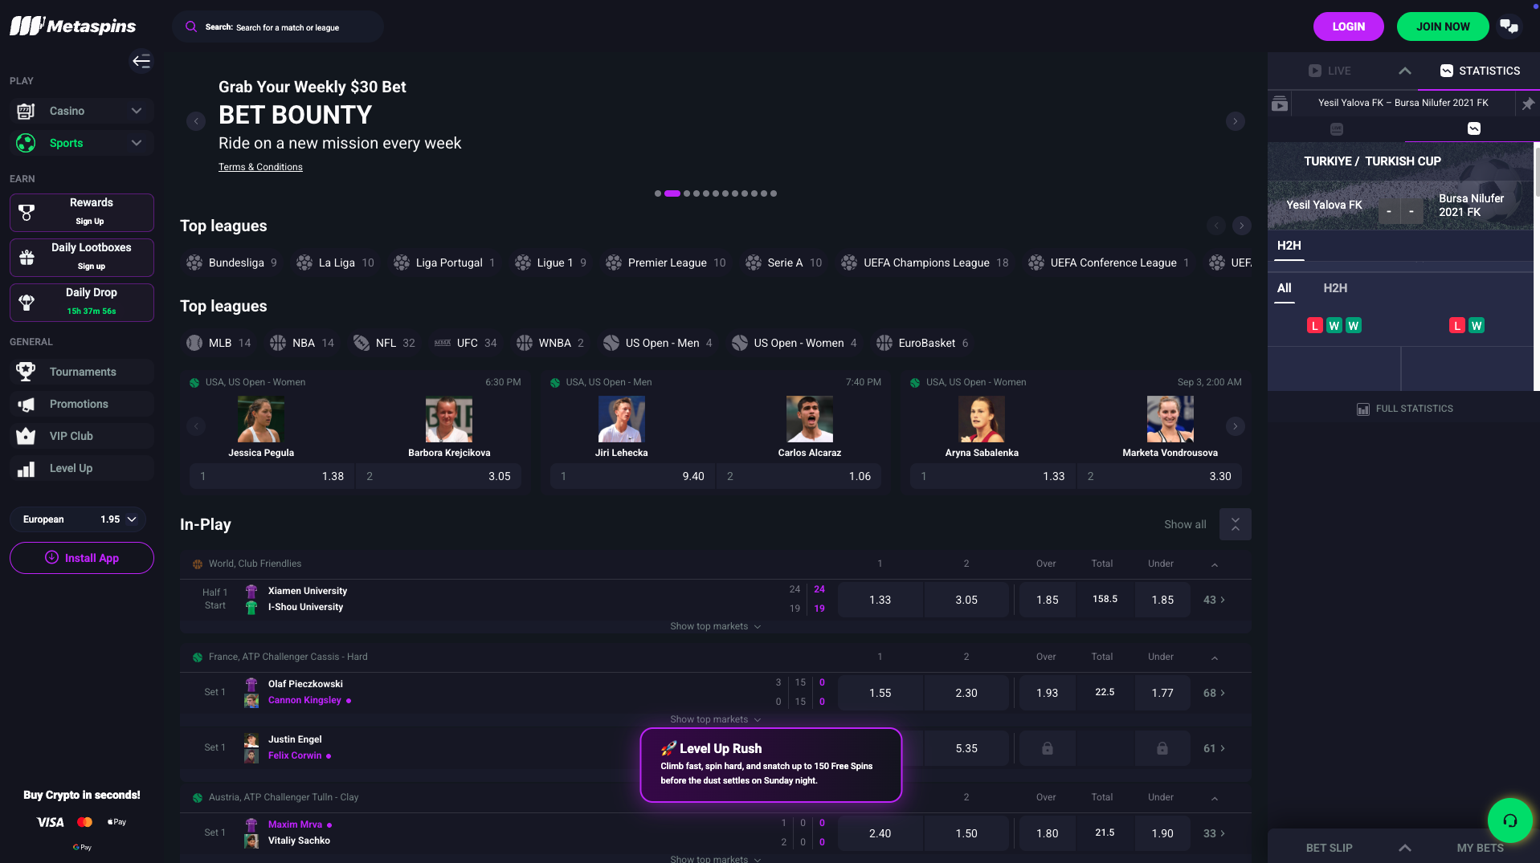Viewport: 1540px width, 863px height.
Task: Click the Sports soccer ball icon
Action: [x=26, y=143]
